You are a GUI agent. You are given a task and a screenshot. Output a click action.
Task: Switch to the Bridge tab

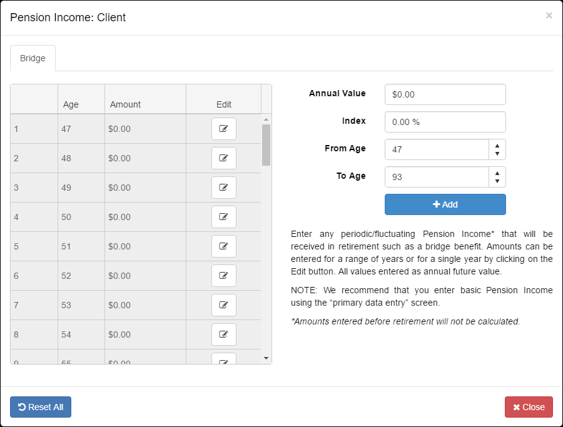(x=33, y=58)
